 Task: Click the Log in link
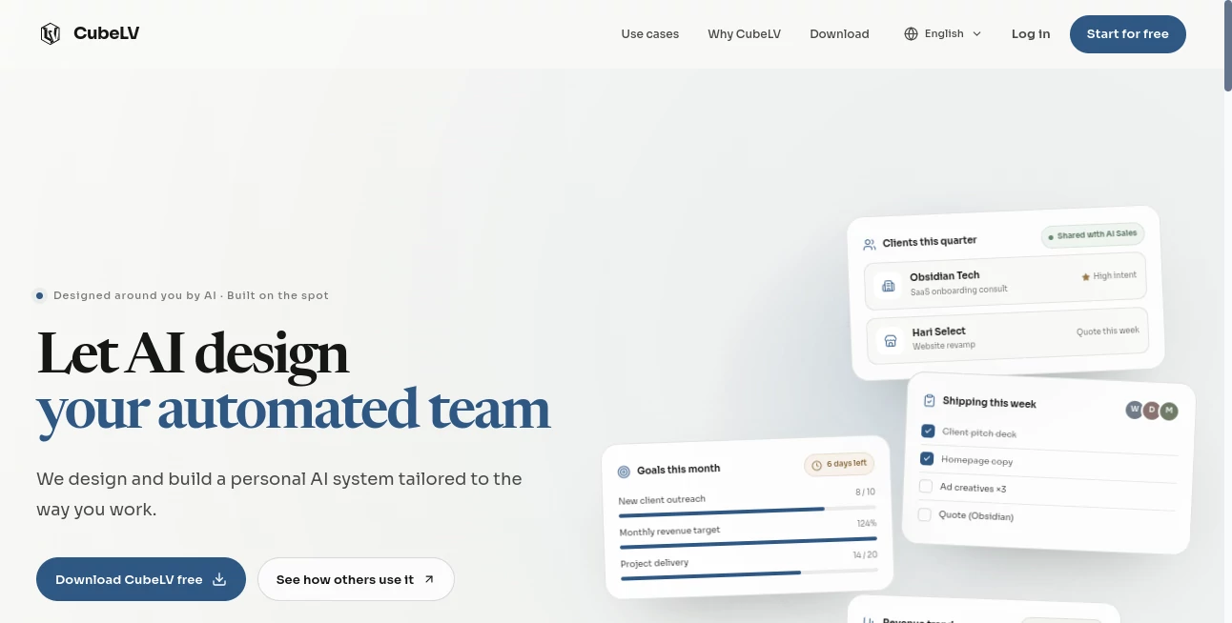click(x=1031, y=34)
